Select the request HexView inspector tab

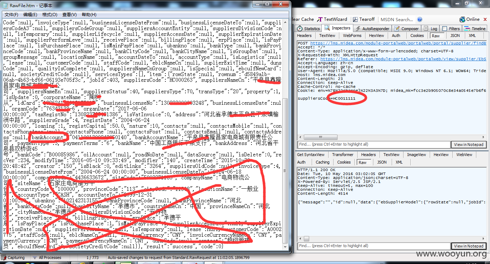point(376,36)
